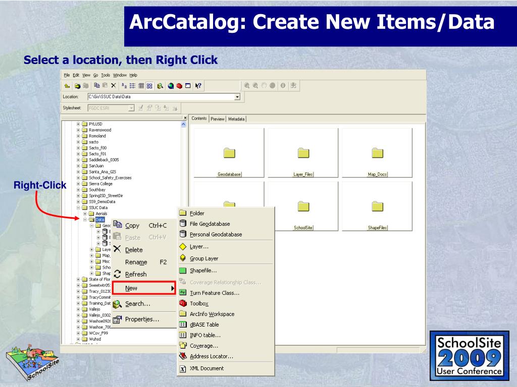Choose Properties... in the context menu

tap(144, 319)
